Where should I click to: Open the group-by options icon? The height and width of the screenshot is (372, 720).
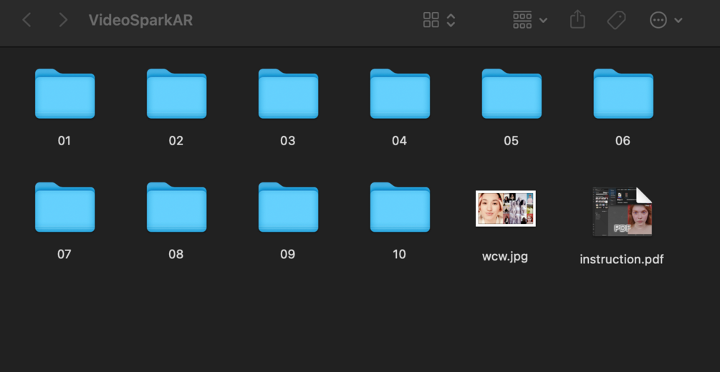(522, 20)
